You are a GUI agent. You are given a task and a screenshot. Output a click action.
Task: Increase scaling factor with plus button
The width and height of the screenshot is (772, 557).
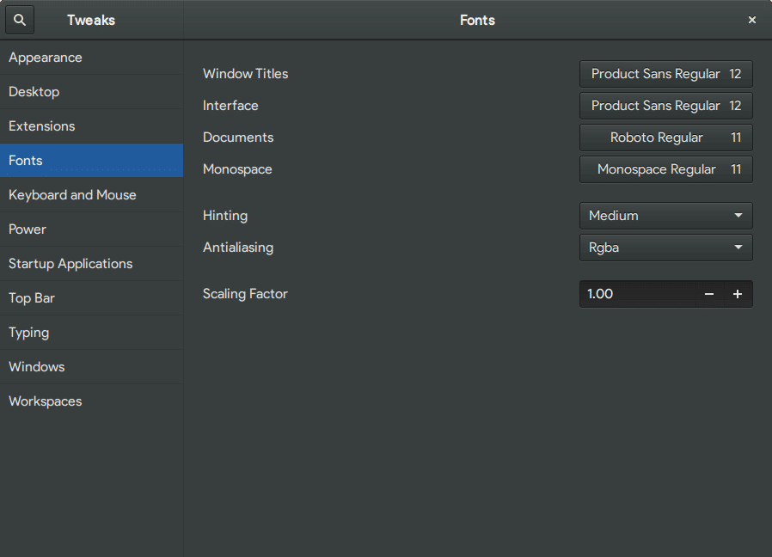(738, 294)
